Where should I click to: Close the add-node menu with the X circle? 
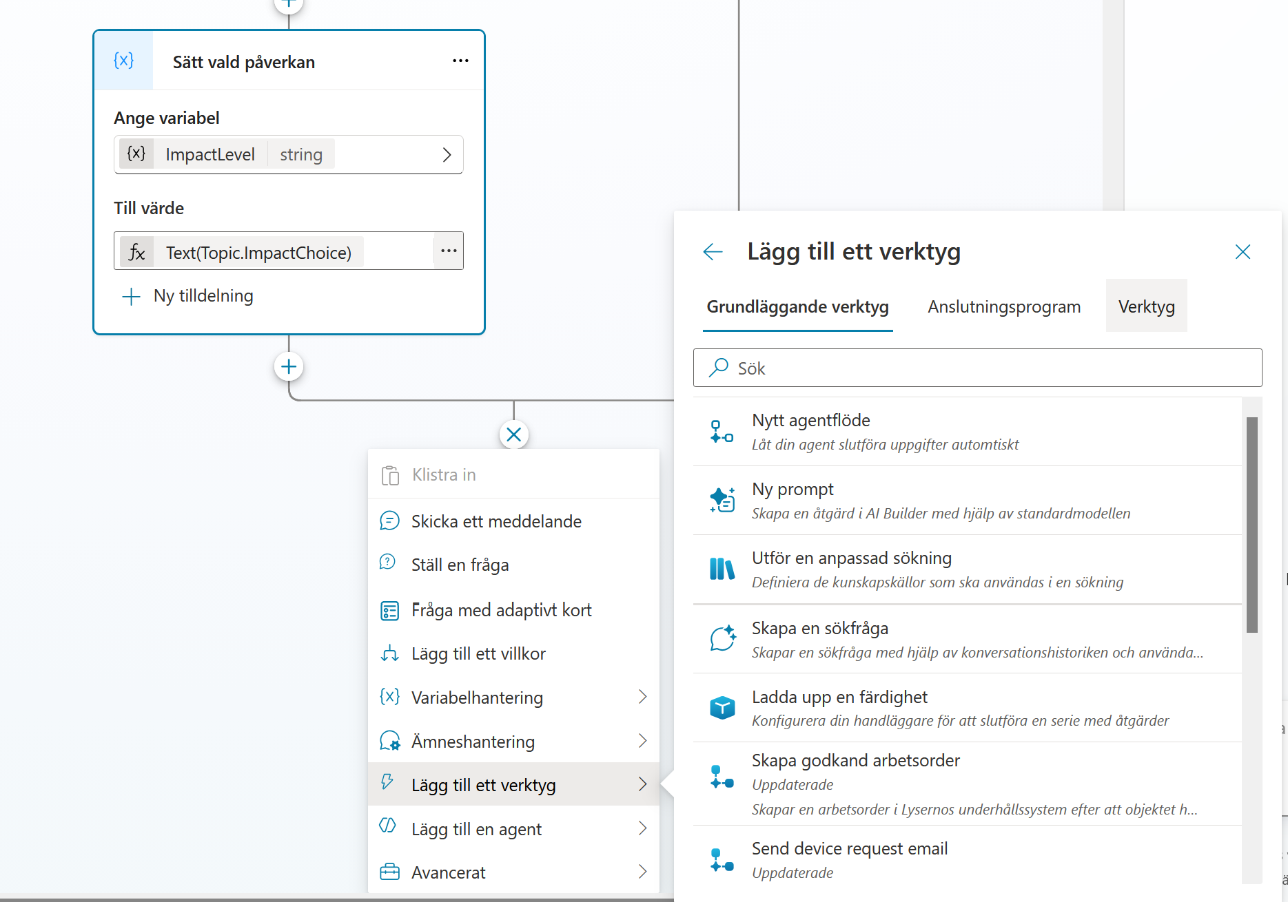(x=514, y=434)
